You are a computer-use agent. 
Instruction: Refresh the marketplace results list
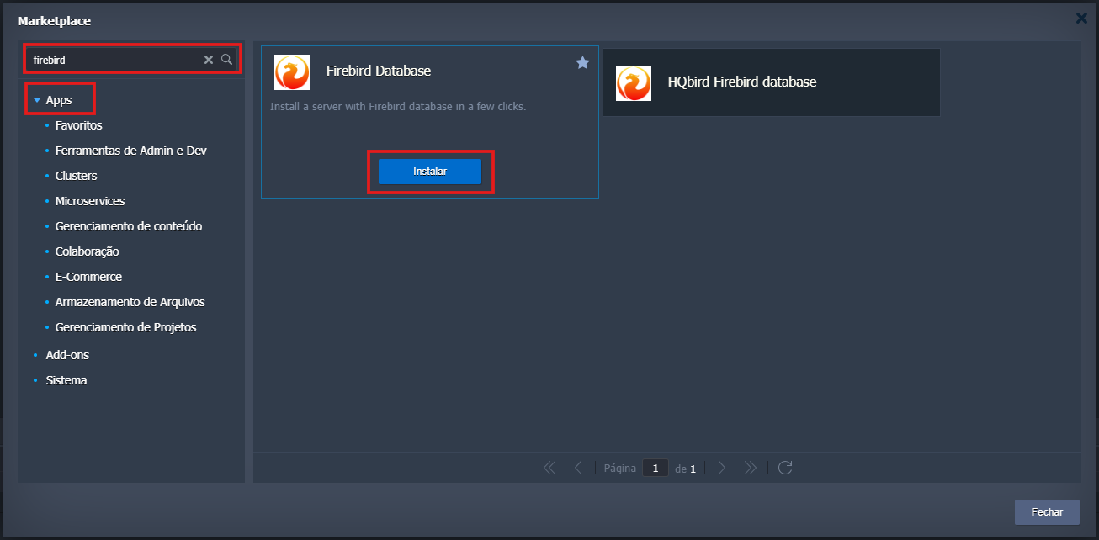click(785, 469)
